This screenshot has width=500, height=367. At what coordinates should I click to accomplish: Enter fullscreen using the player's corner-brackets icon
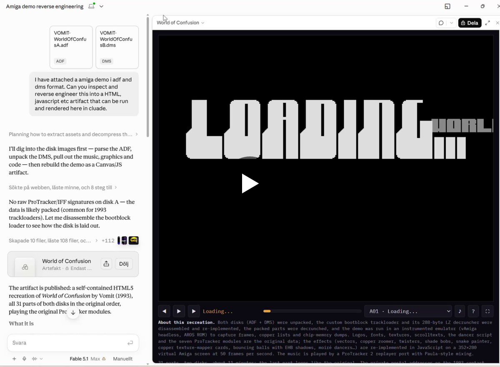point(487,311)
